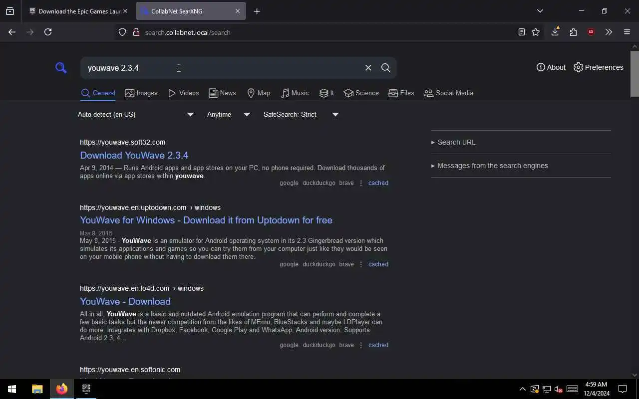Open the SafeSearch: Strict dropdown

(x=301, y=115)
